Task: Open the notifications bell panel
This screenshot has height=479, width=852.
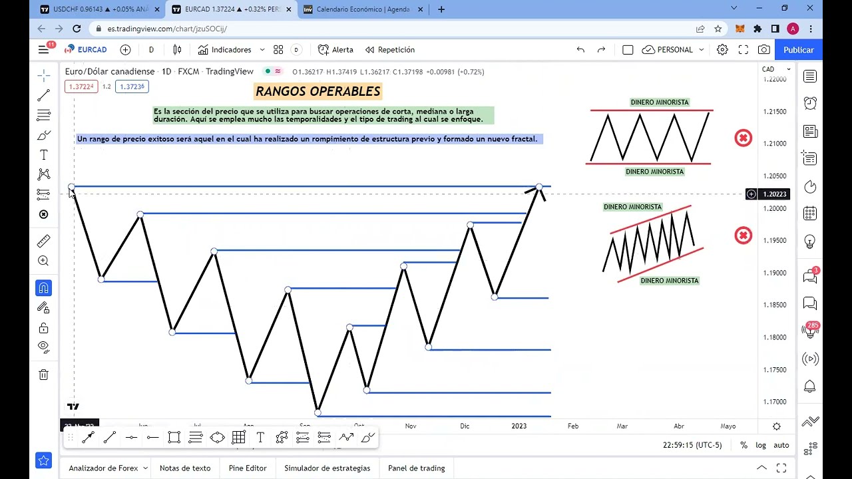Action: pos(810,386)
